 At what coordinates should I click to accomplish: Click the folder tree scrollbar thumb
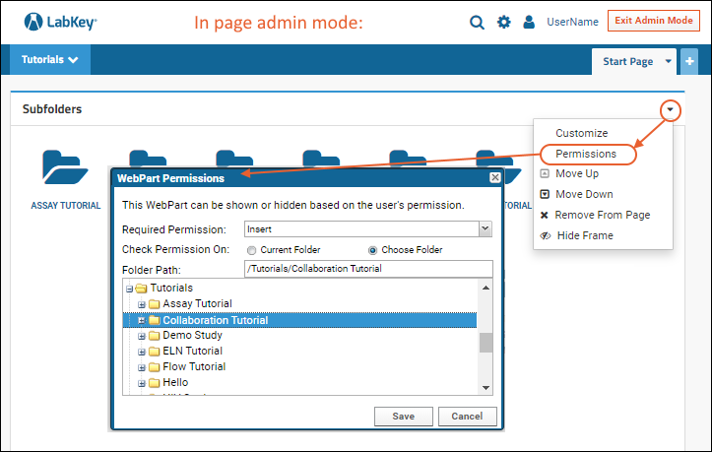(x=485, y=343)
